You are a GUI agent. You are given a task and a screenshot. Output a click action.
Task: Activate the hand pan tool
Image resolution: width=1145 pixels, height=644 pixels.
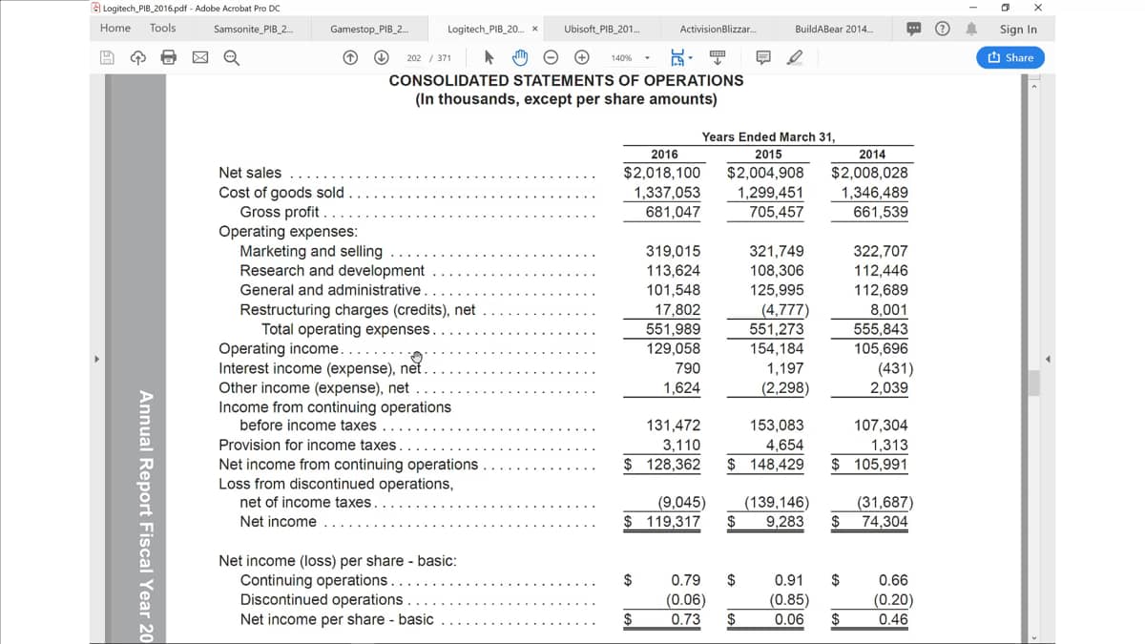(x=521, y=57)
